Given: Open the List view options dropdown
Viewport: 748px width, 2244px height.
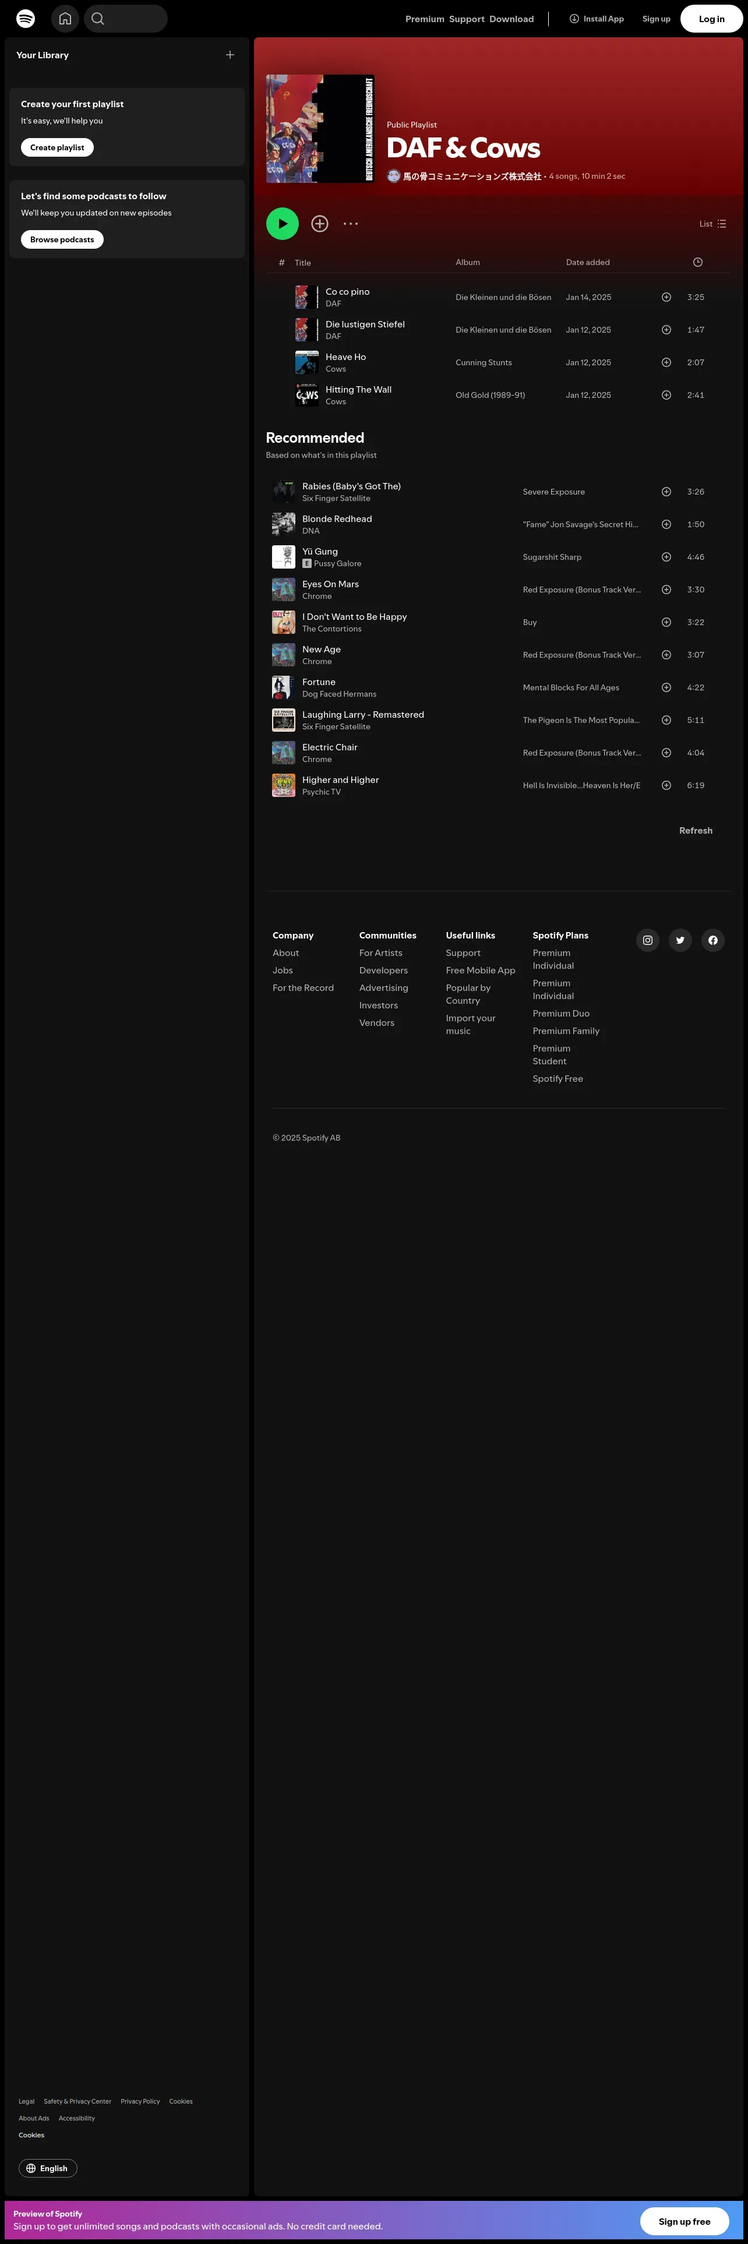Looking at the screenshot, I should (712, 224).
